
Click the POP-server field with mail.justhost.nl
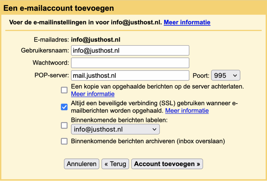tap(130, 76)
